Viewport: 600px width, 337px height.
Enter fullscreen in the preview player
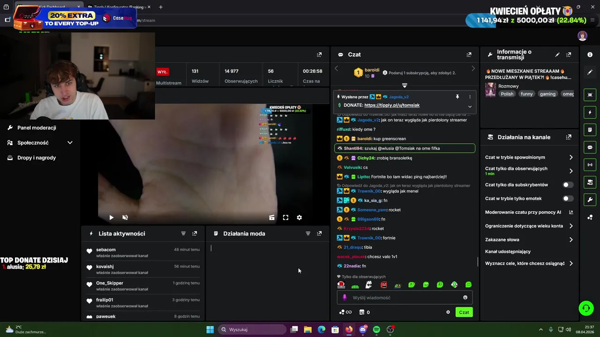[285, 218]
